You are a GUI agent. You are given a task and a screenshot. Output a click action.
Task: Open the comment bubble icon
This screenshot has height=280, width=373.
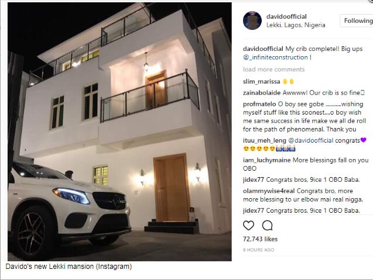coord(268,226)
